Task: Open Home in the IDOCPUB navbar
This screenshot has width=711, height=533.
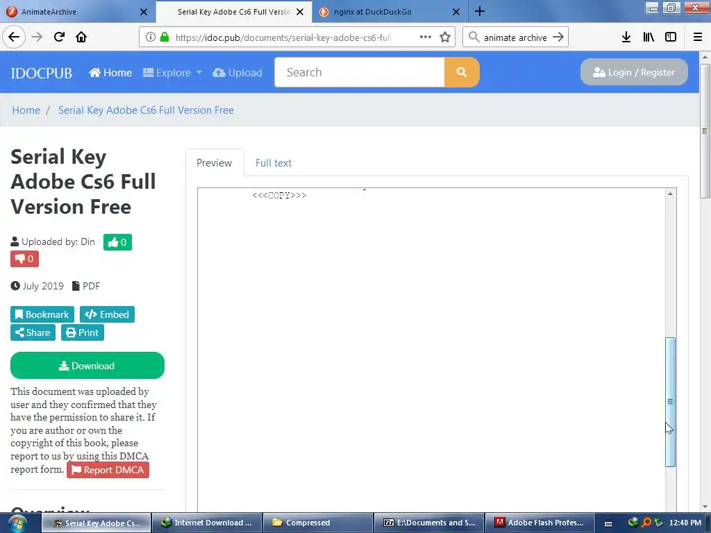Action: pyautogui.click(x=110, y=72)
